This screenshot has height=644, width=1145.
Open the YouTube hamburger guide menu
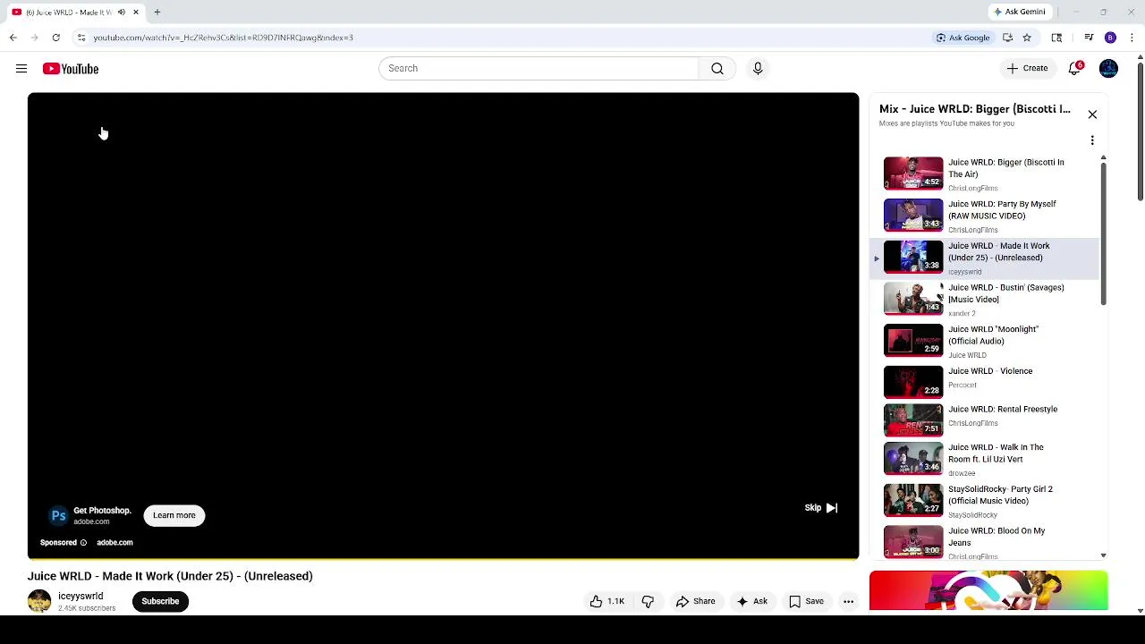pos(21,69)
